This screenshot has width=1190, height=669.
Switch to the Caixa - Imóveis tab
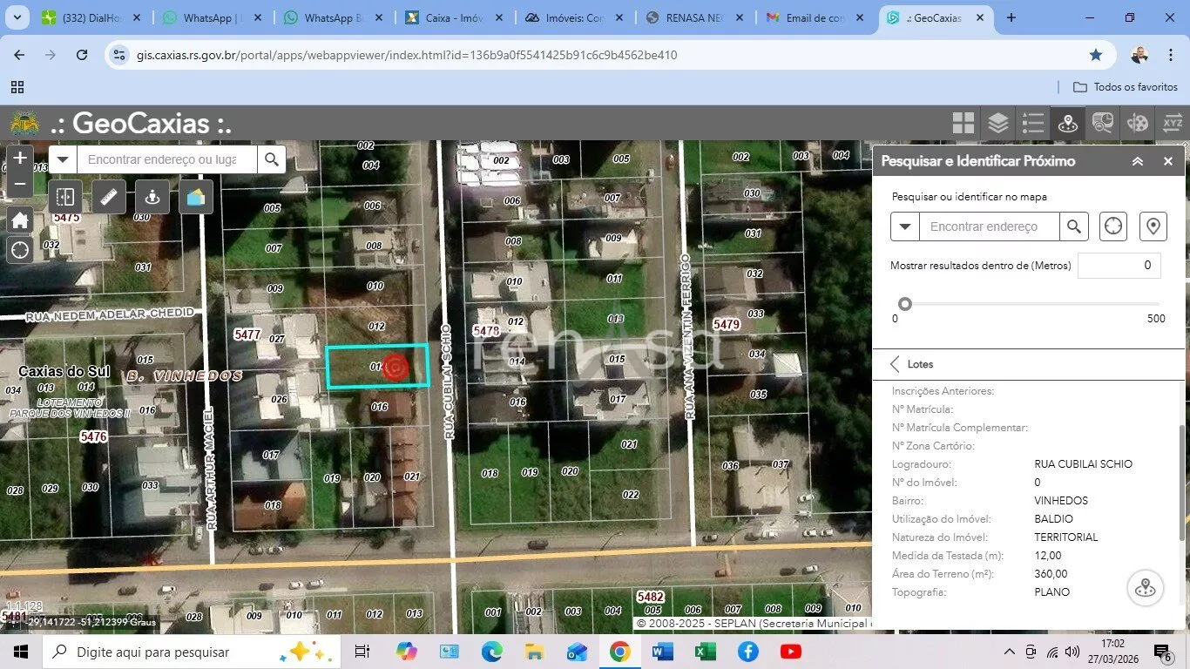[452, 17]
